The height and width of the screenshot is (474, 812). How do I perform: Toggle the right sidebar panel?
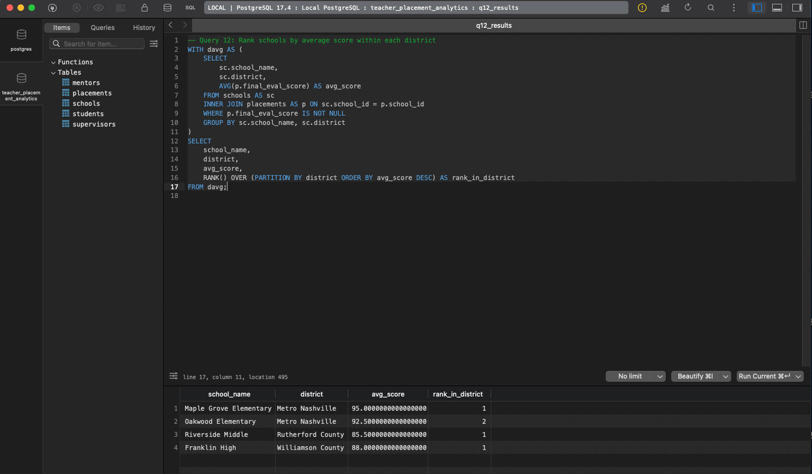pos(797,8)
